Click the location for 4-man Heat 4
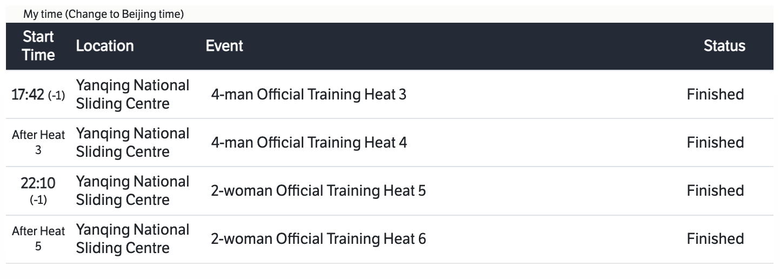The image size is (780, 279). [132, 143]
